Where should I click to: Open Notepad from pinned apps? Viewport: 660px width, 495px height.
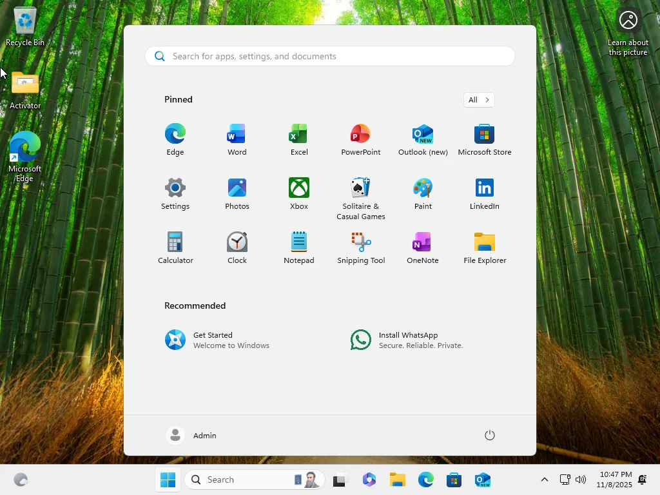coord(299,248)
